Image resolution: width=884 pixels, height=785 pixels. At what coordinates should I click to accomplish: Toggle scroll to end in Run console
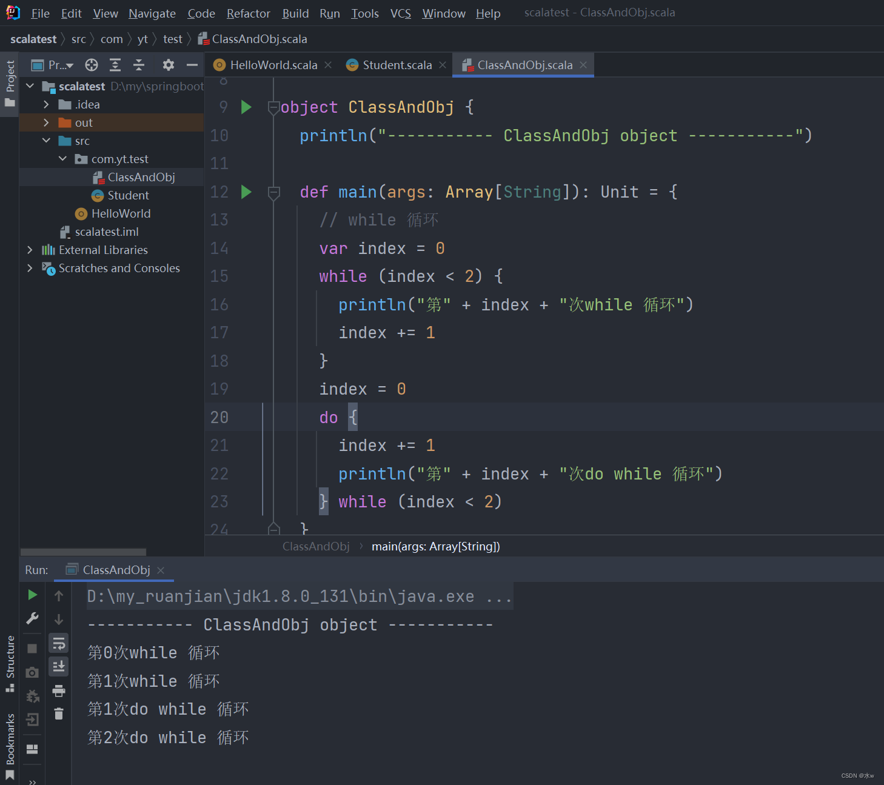point(59,666)
